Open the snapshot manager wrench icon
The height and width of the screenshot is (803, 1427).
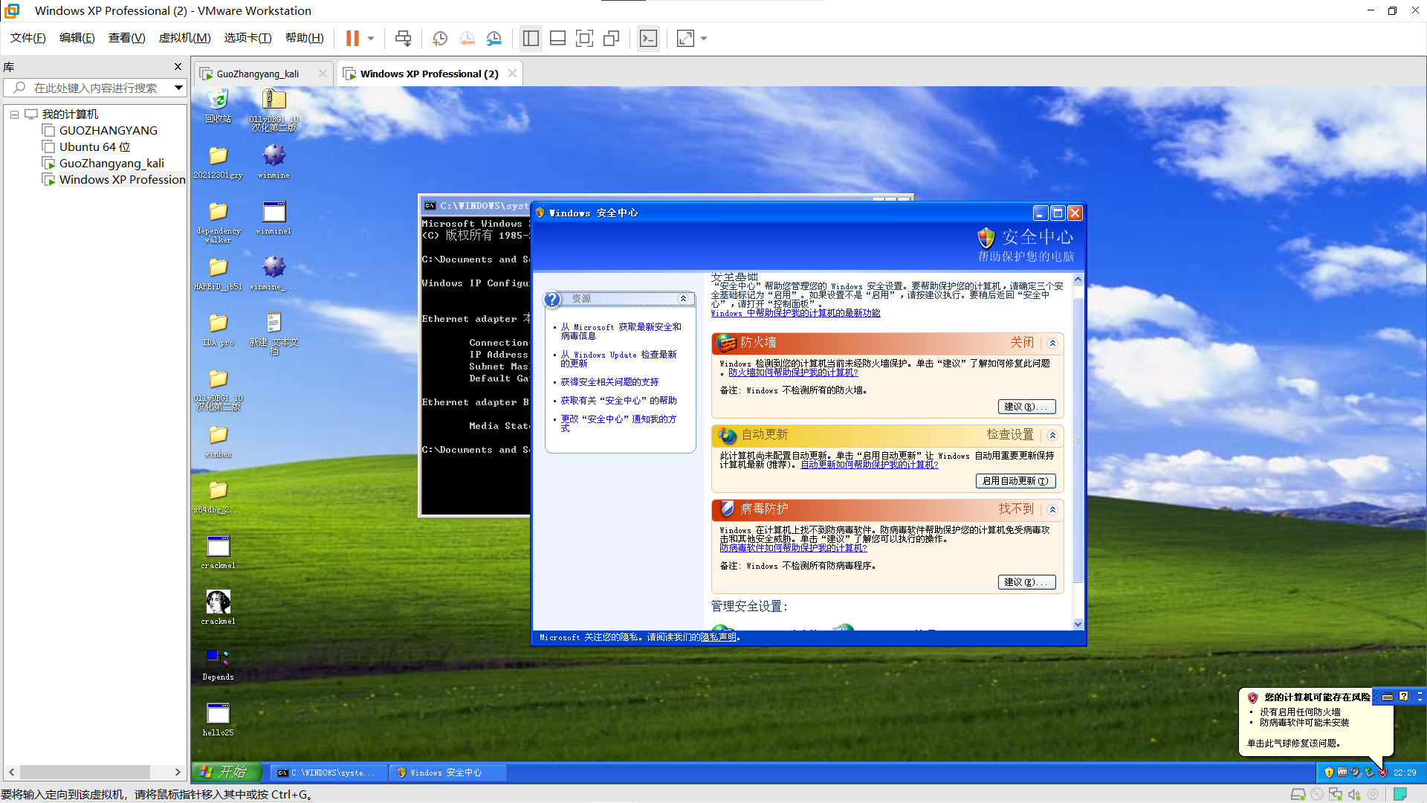pyautogui.click(x=494, y=39)
